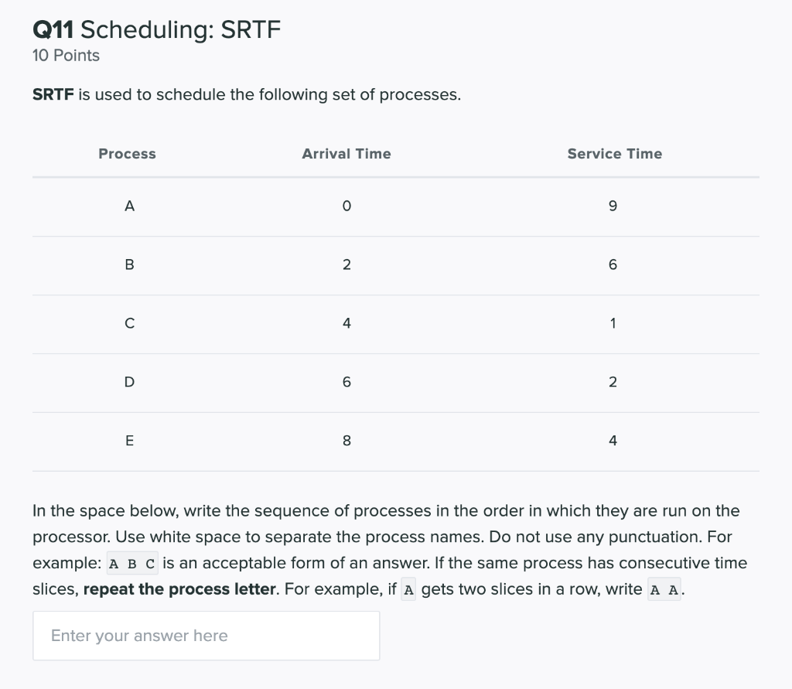Screen dimensions: 792x689
Task: Click the highlighted A code snippet
Action: pos(408,588)
